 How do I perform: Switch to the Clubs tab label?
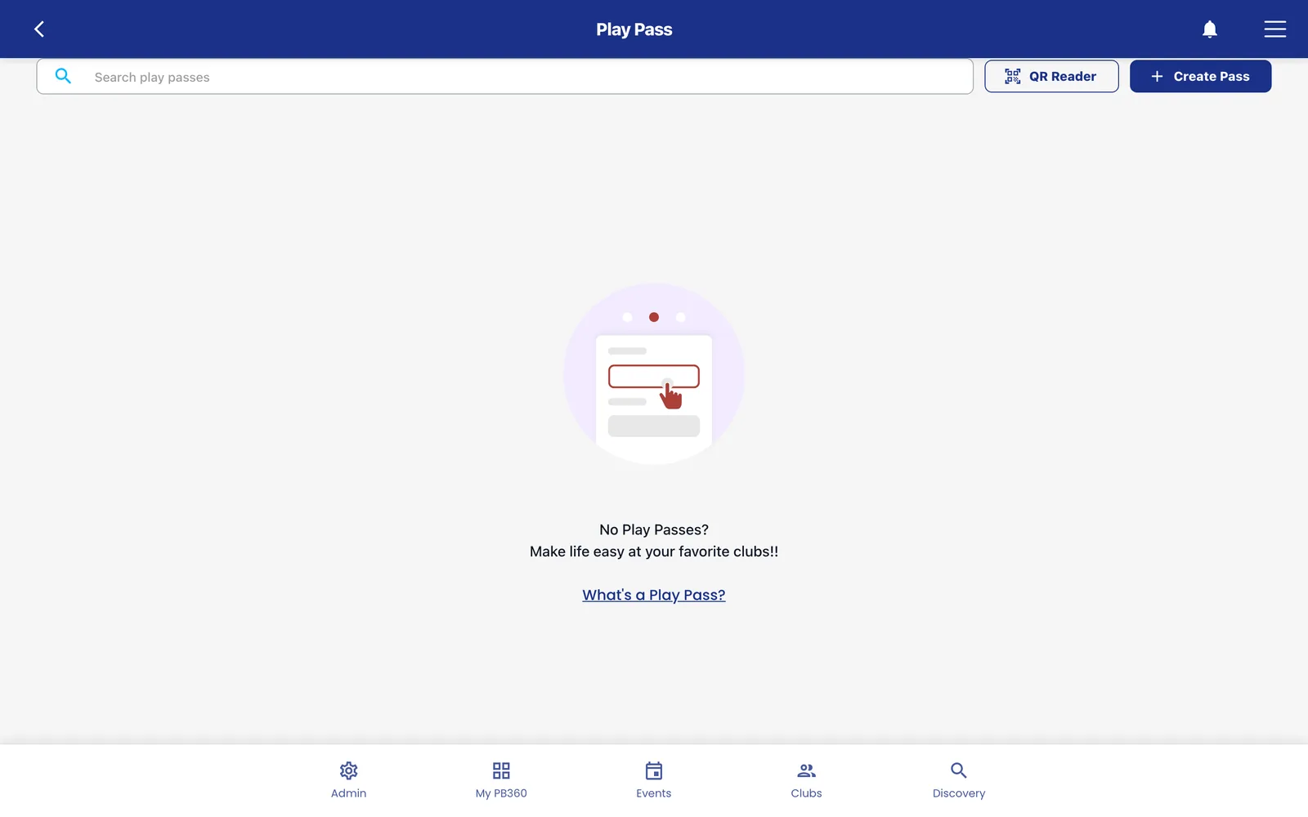[x=806, y=793]
